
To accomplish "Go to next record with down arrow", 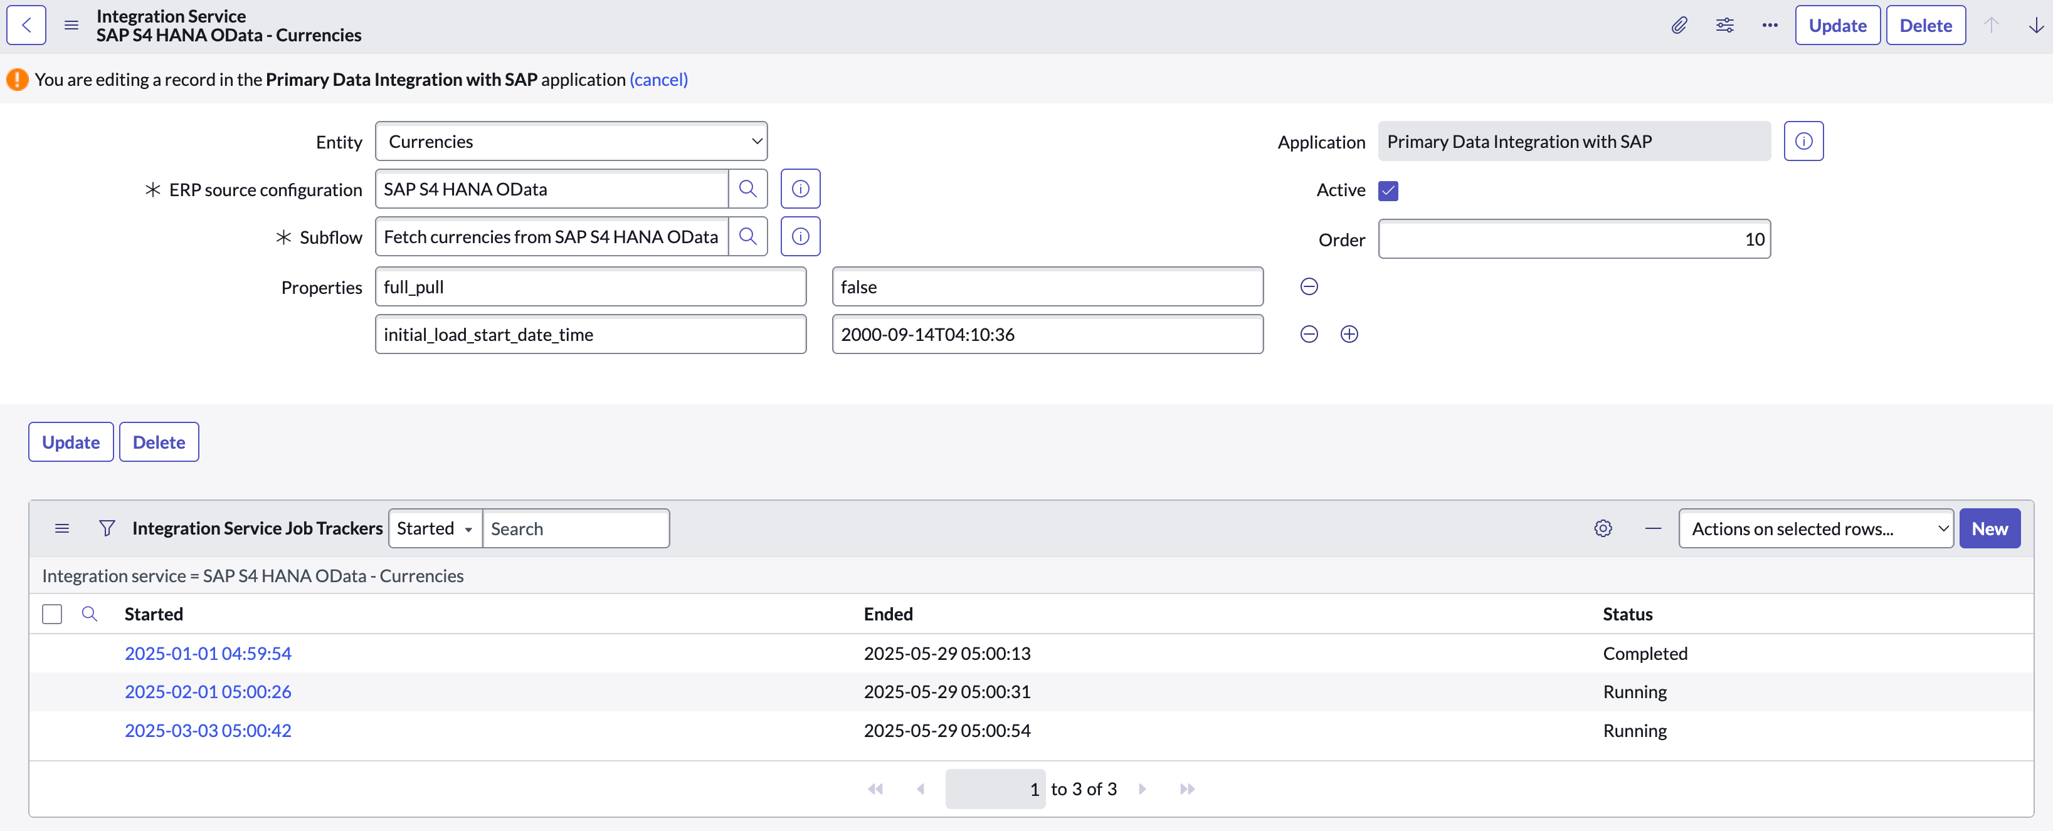I will (2035, 26).
